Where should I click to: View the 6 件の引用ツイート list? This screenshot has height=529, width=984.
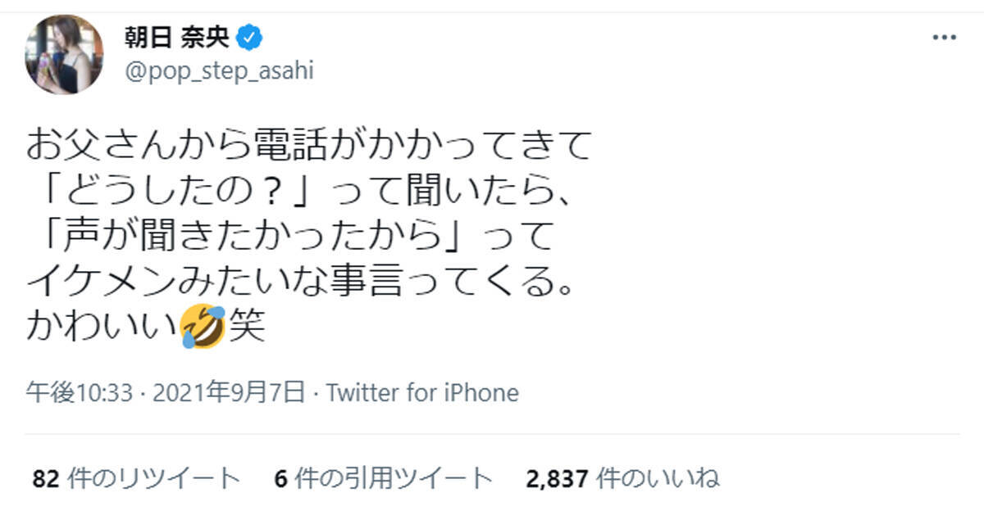[384, 478]
